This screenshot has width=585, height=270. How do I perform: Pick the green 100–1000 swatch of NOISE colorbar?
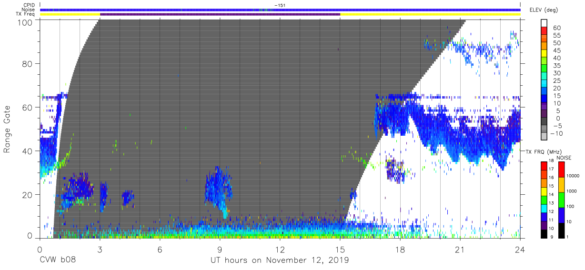561,200
